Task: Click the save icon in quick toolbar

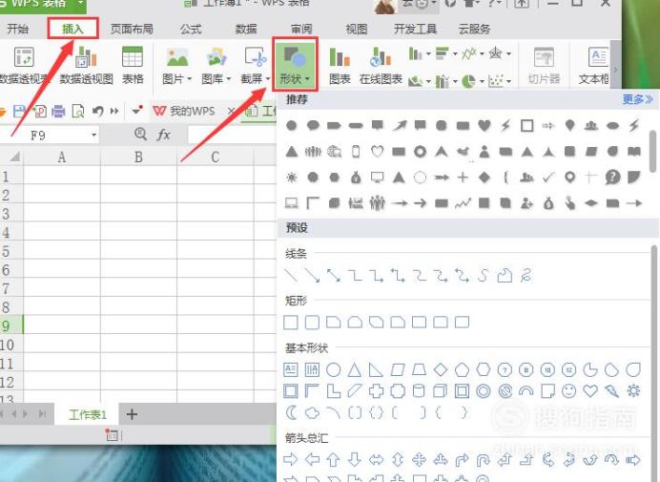Action: [x=19, y=112]
